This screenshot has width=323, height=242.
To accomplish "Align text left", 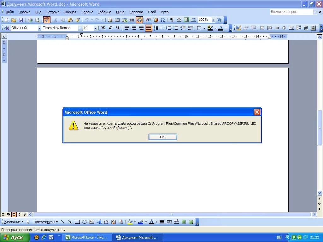I will tap(127, 28).
